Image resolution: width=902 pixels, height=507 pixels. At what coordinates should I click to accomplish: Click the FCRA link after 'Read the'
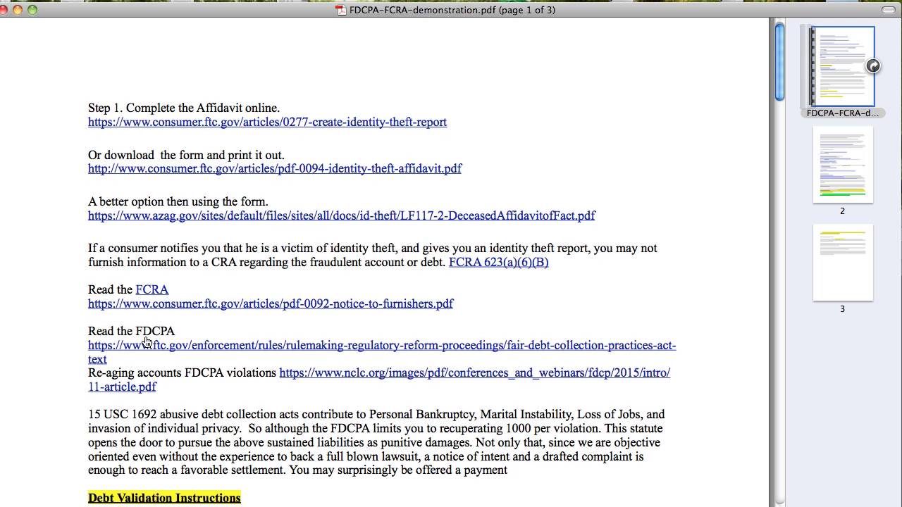point(152,289)
